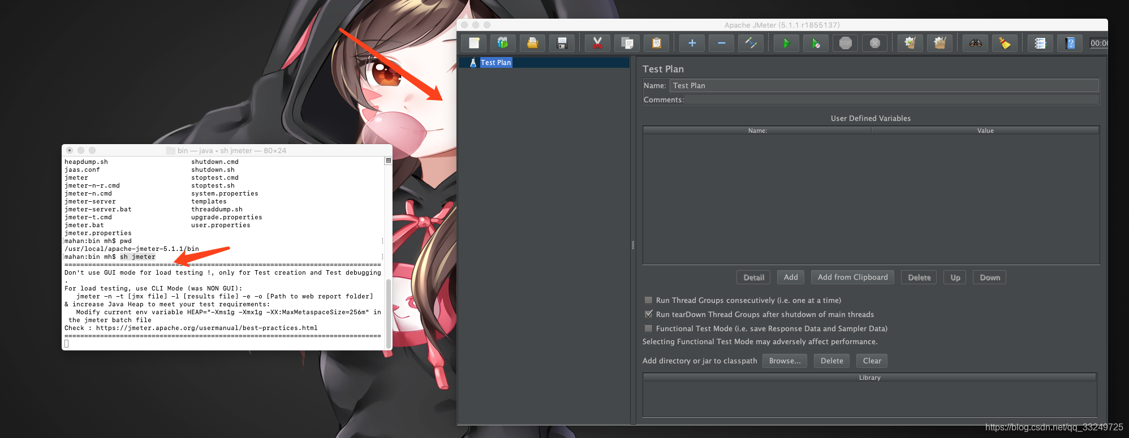This screenshot has height=438, width=1129.
Task: Save the test plan with floppy icon
Action: point(562,43)
